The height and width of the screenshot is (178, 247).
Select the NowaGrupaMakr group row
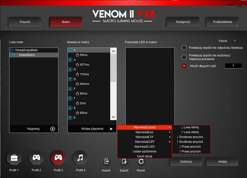pos(34,50)
